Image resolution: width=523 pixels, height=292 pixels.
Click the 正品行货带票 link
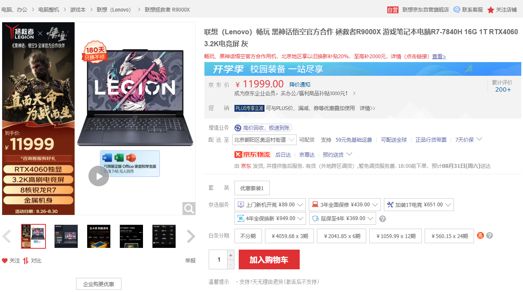tap(431, 140)
